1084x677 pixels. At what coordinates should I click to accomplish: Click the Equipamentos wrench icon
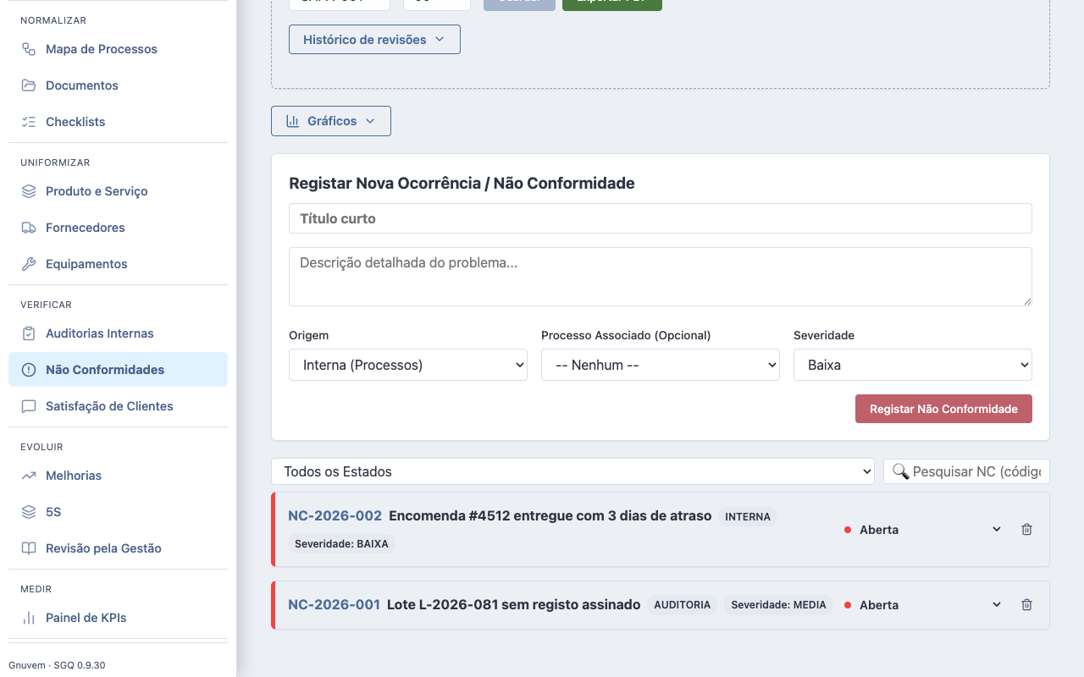29,264
